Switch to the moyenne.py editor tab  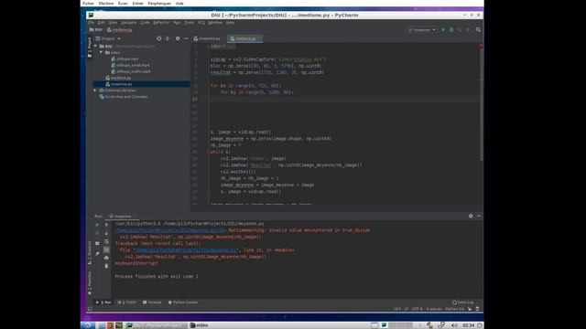[209, 38]
